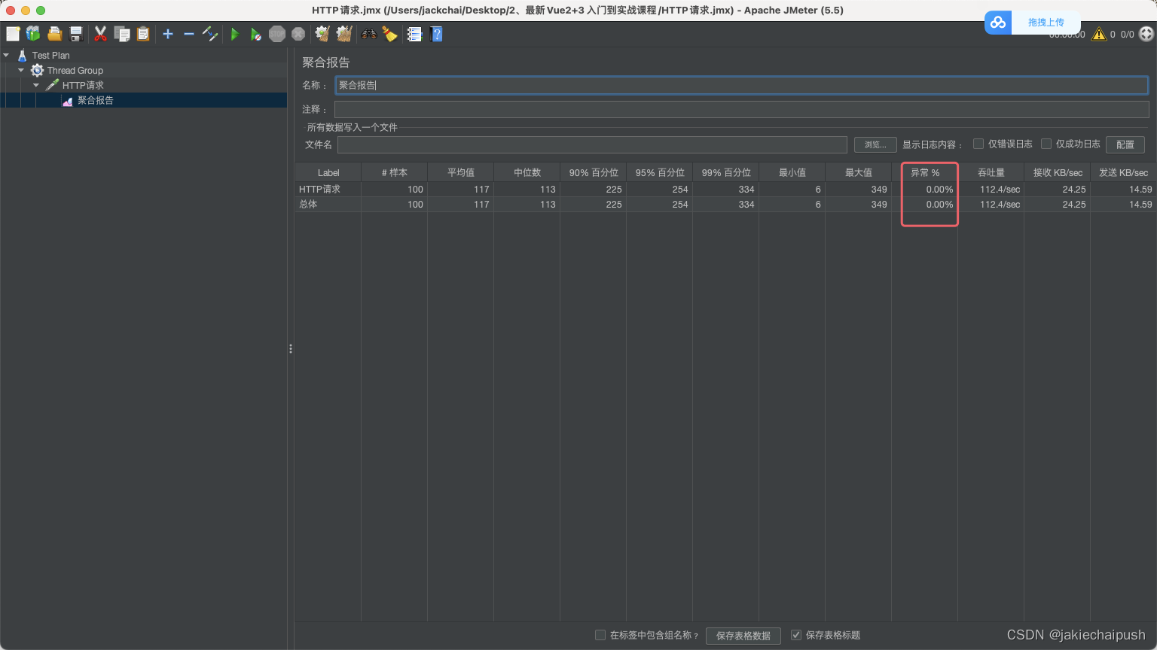
Task: Select the HTTP请求 row label in the table
Action: click(x=319, y=189)
